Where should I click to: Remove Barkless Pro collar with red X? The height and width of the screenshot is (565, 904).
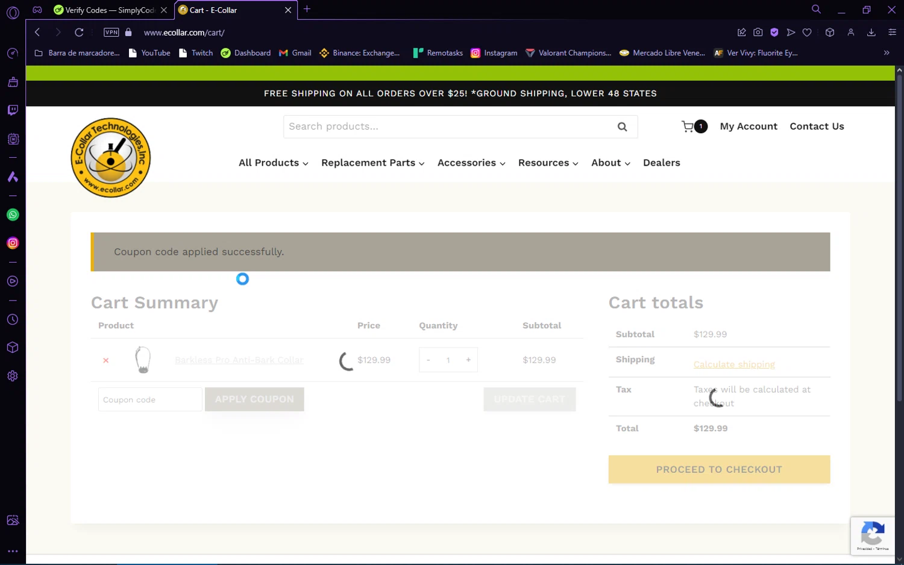tap(106, 360)
